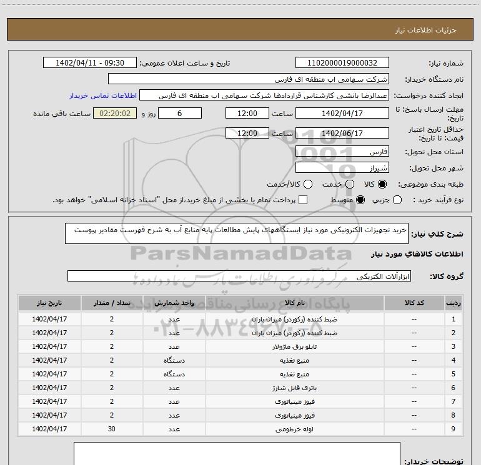Click the اطلاعات کالاهای مورد نیاز heading
This screenshot has width=481, height=465.
(x=417, y=254)
